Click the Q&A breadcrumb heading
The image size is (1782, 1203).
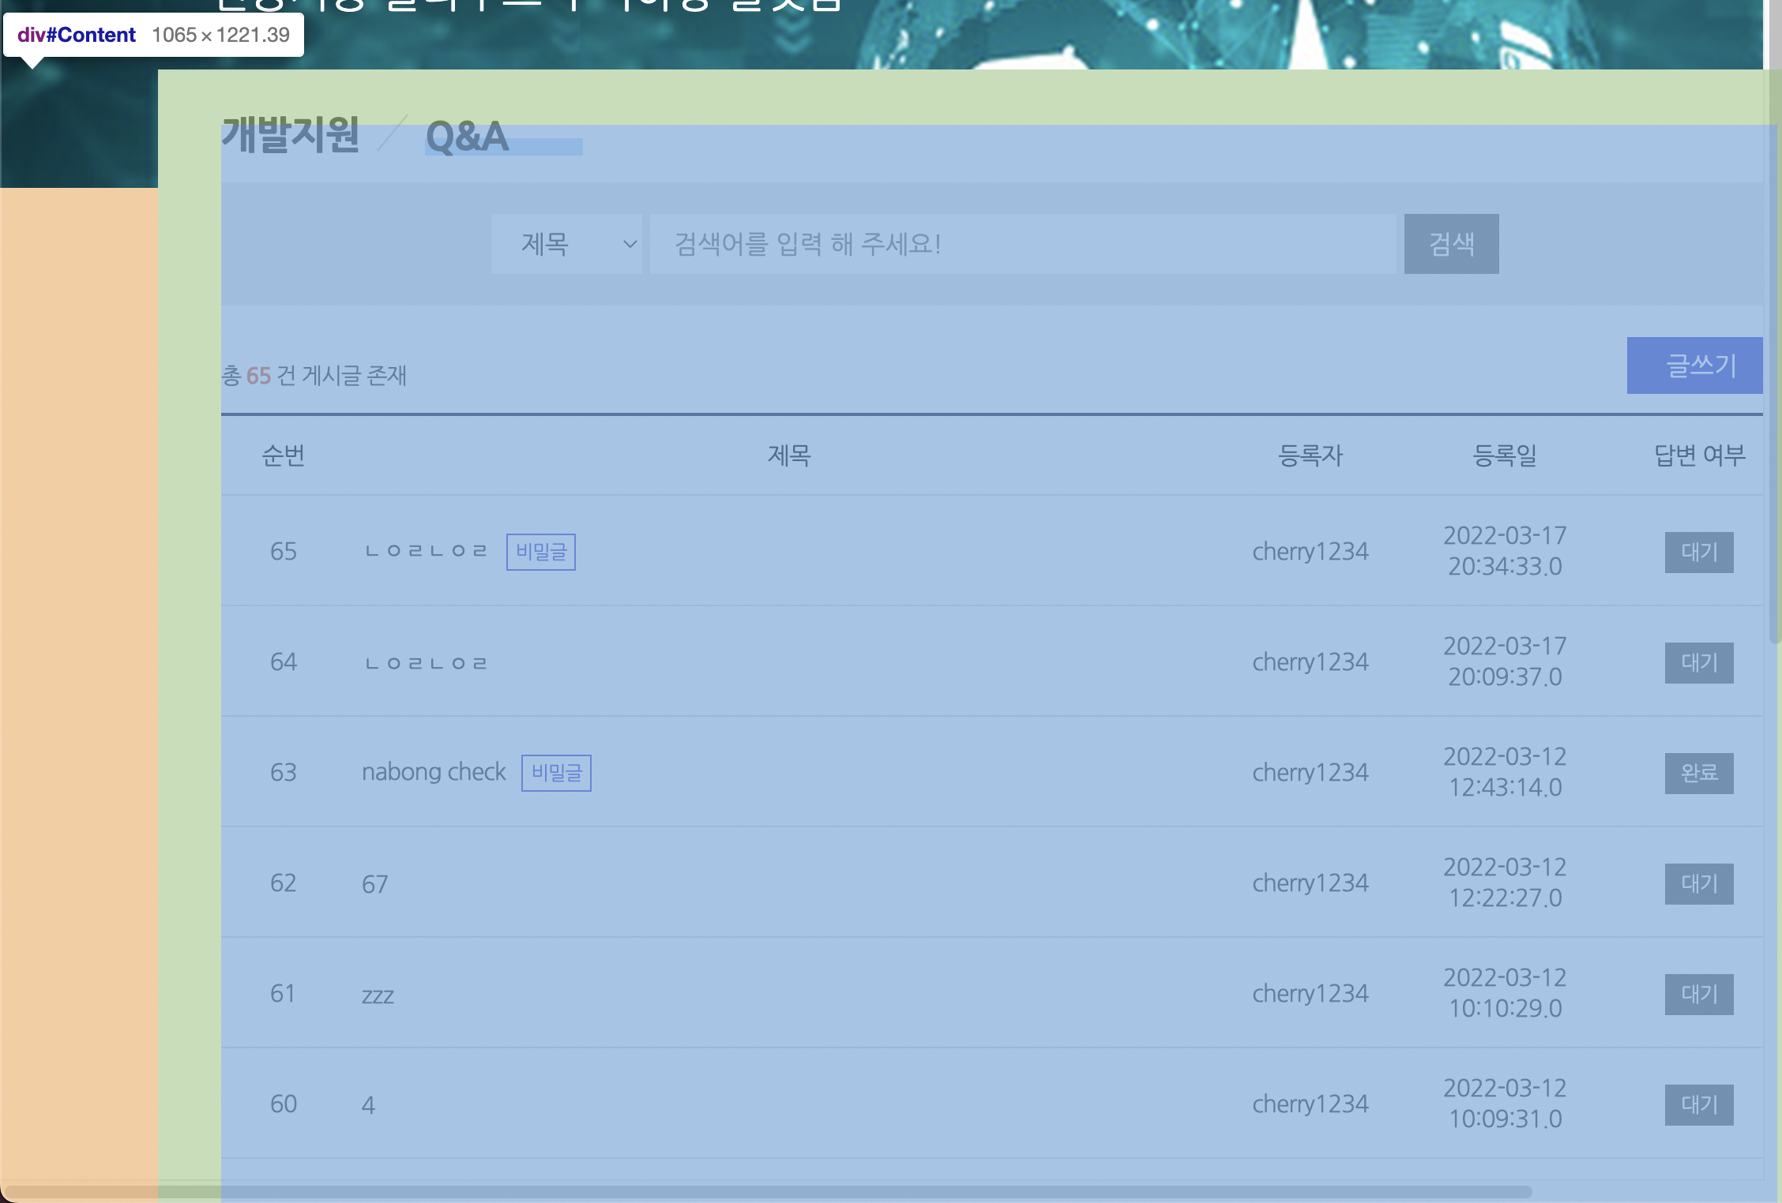(467, 136)
